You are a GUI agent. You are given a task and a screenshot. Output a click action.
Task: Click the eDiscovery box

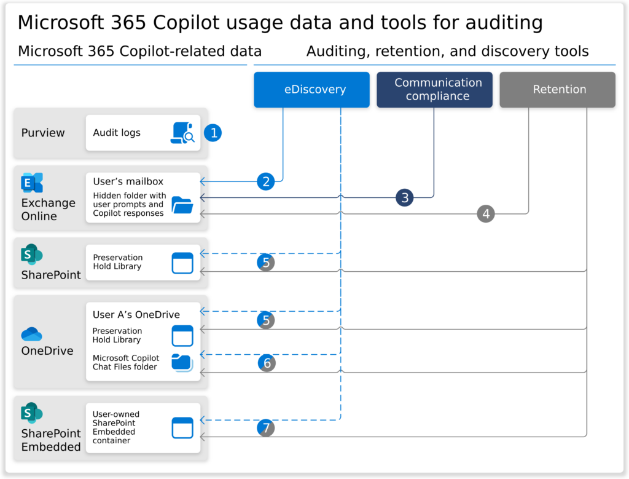point(311,90)
